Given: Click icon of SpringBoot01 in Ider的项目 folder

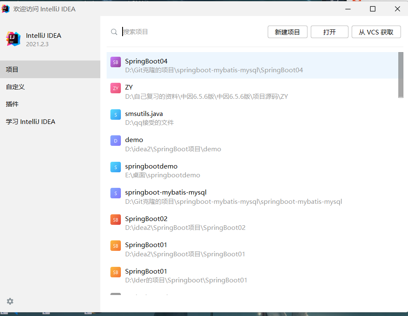Looking at the screenshot, I should click(115, 272).
